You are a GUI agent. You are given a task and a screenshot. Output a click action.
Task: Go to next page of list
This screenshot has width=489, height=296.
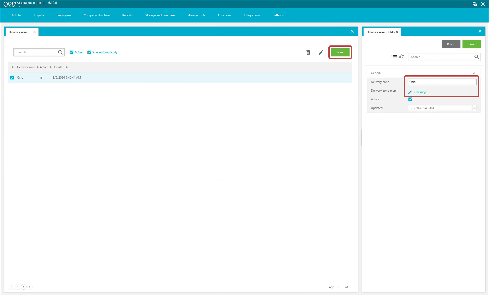pyautogui.click(x=24, y=287)
